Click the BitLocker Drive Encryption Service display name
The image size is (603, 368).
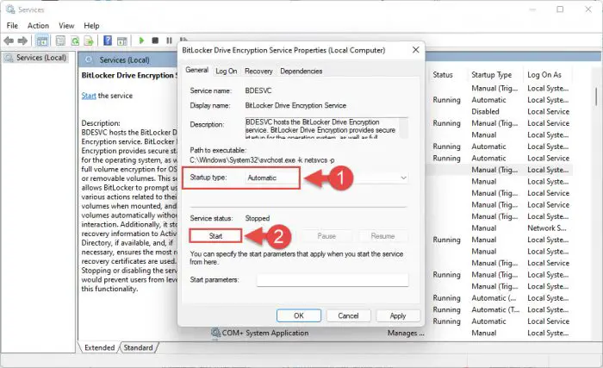click(295, 105)
